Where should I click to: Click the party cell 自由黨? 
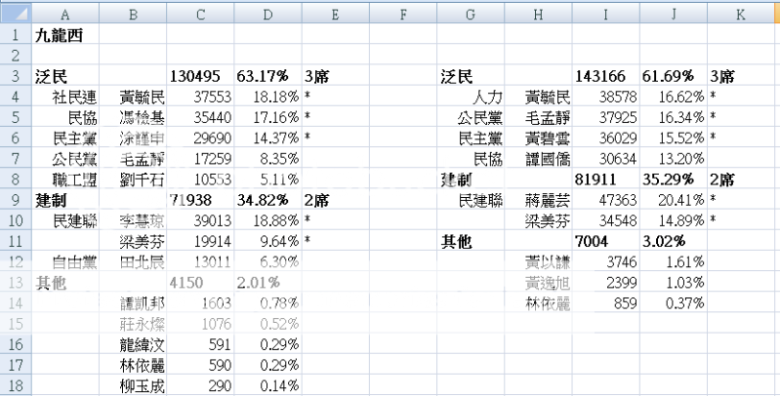(65, 261)
